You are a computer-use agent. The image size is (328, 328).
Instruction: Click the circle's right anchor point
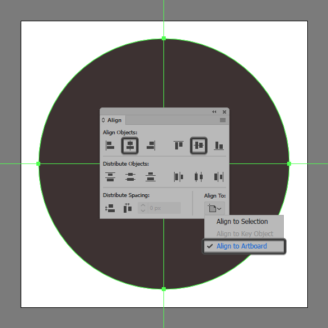[x=289, y=163]
